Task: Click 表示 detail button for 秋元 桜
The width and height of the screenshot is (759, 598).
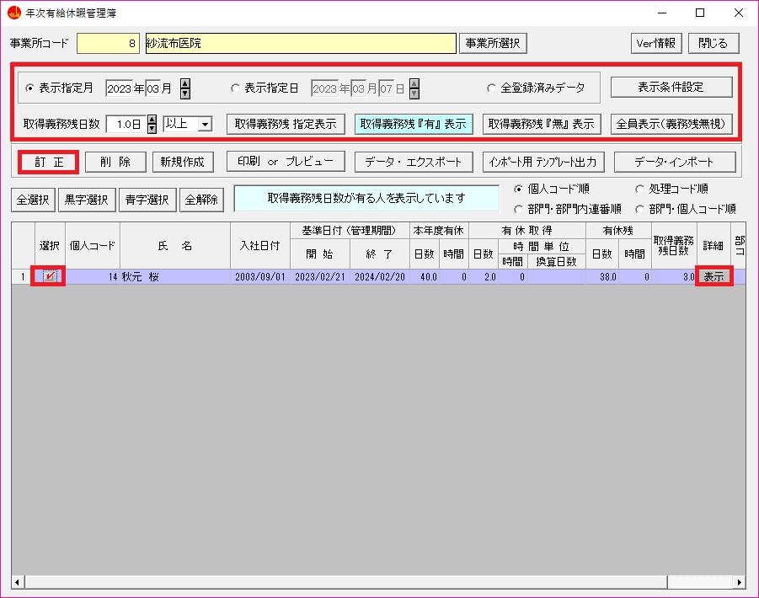Action: click(714, 277)
